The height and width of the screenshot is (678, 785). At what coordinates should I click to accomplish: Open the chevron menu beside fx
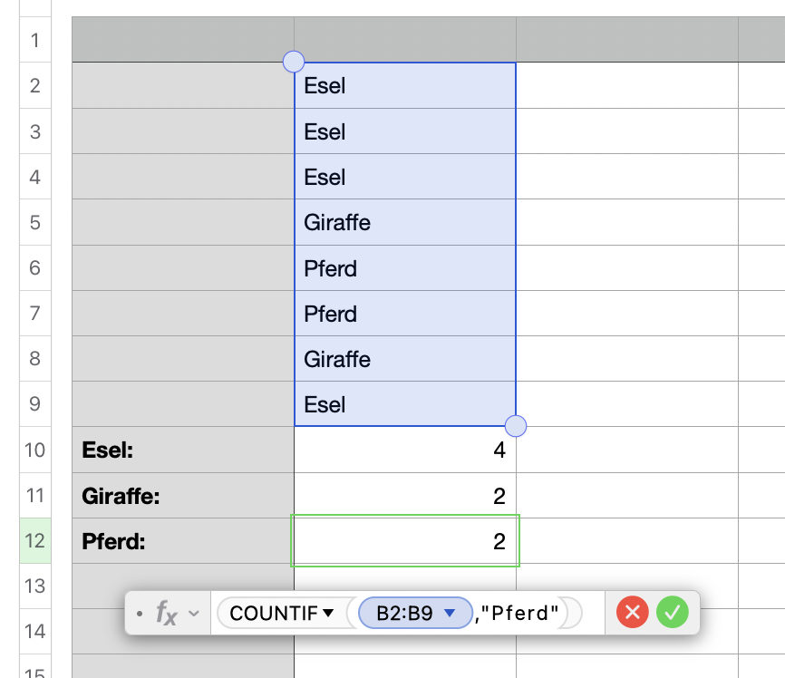193,614
